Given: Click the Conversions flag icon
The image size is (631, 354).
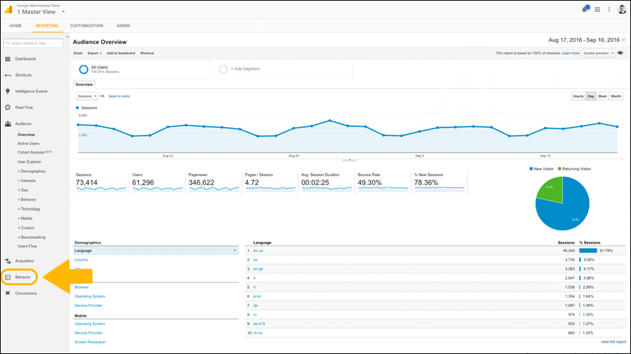Looking at the screenshot, I should point(8,294).
